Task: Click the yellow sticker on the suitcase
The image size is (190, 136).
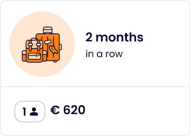Action: 54,49
